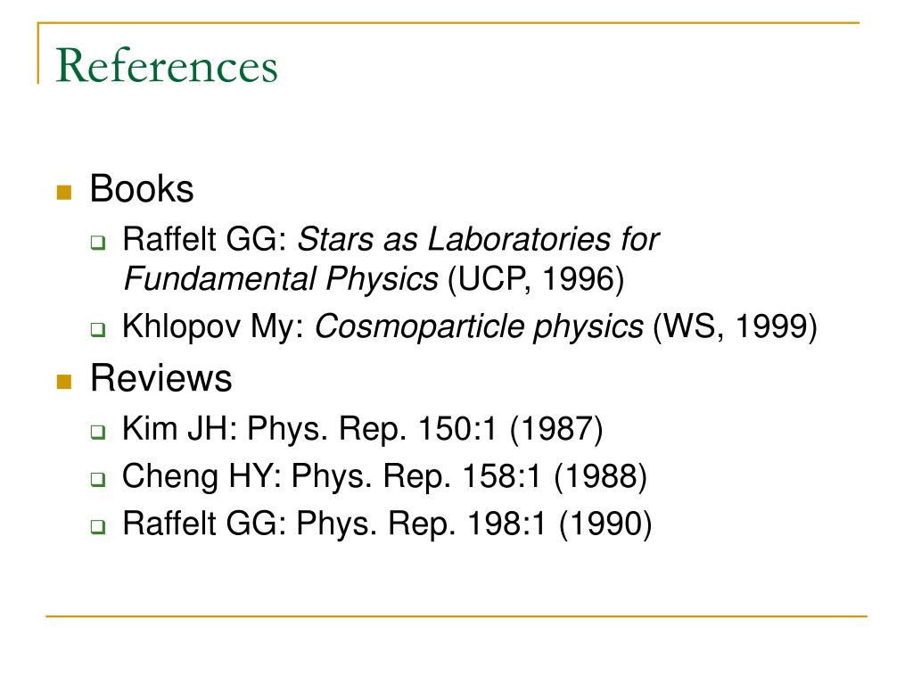Click the (WS, 1999) publisher text

click(736, 326)
